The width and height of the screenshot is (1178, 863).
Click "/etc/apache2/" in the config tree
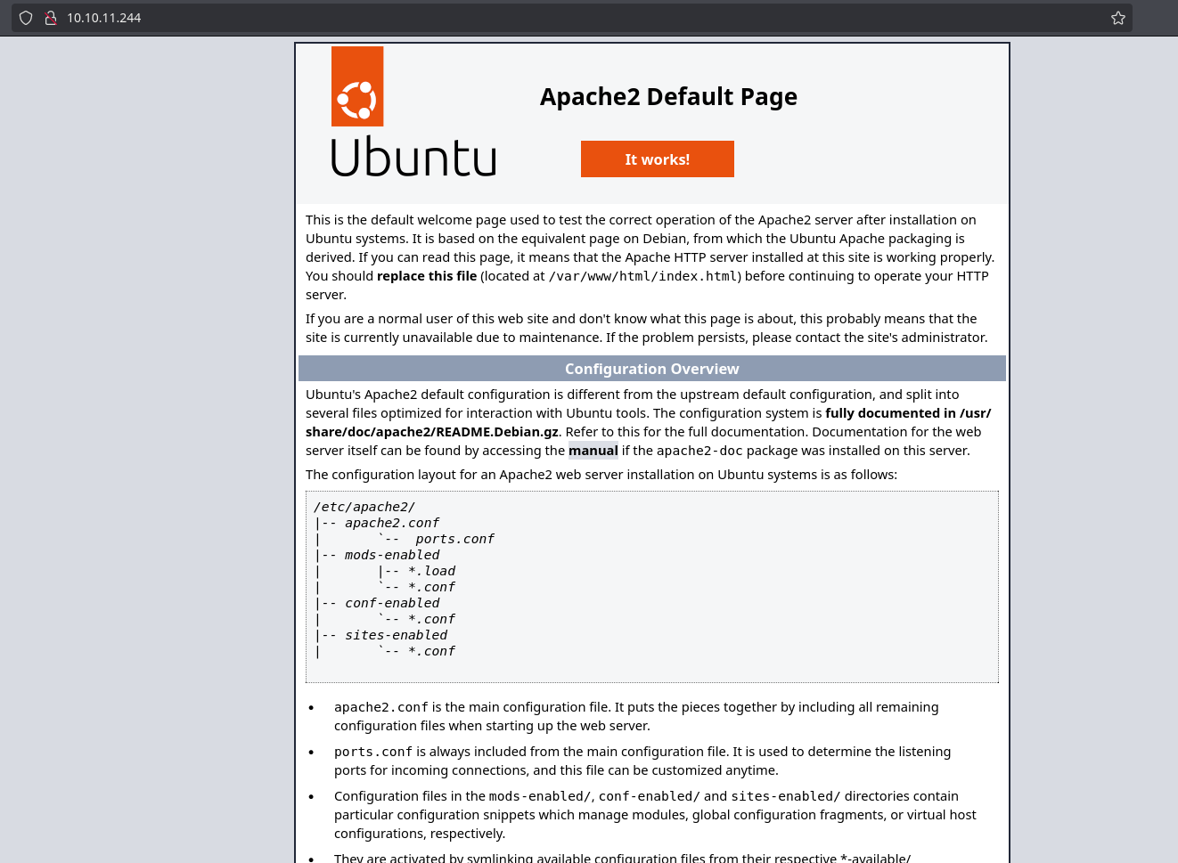(x=364, y=507)
